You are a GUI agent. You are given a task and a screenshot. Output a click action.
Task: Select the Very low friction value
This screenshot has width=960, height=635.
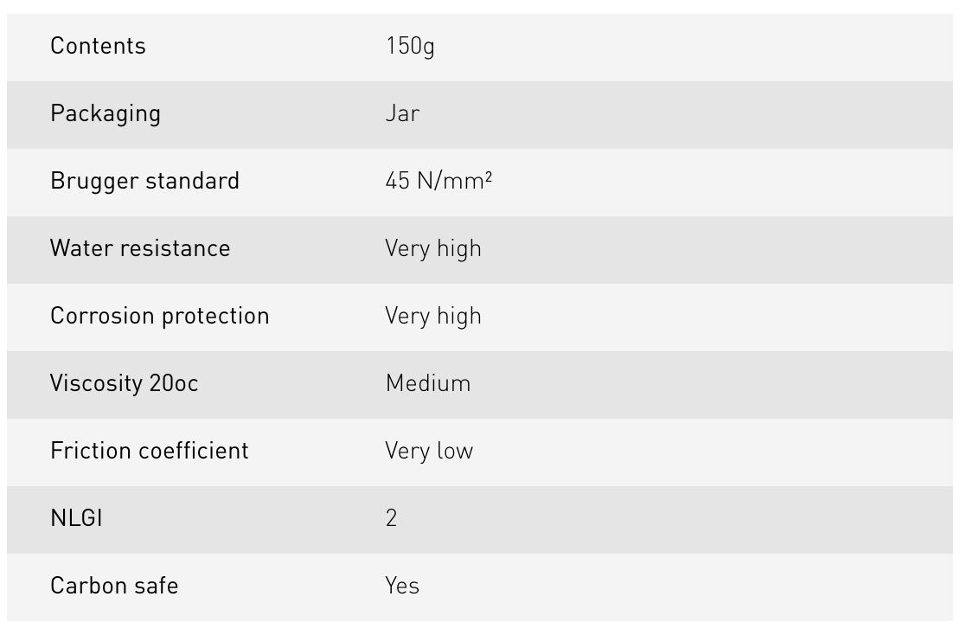tap(429, 451)
